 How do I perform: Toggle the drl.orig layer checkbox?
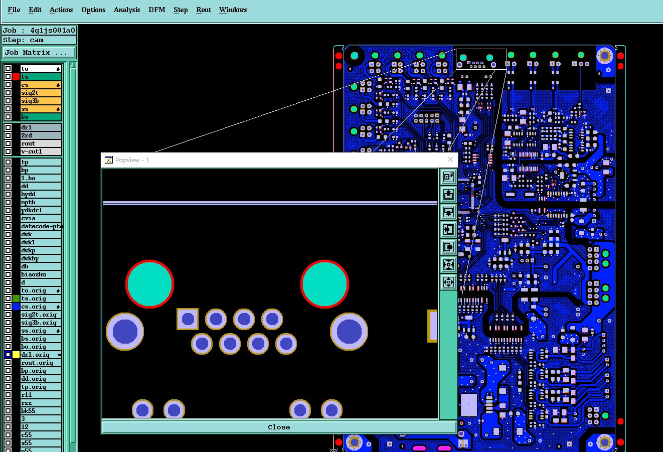pyautogui.click(x=8, y=355)
